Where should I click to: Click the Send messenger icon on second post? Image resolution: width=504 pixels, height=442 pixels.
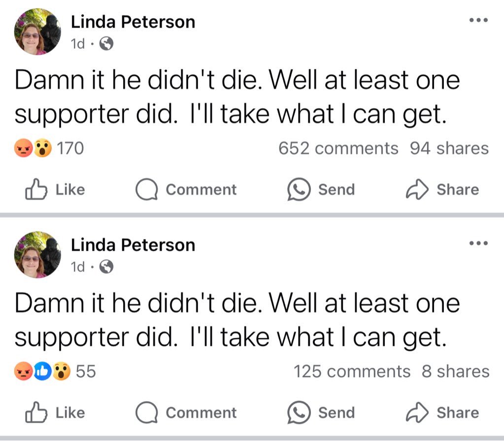coord(299,413)
